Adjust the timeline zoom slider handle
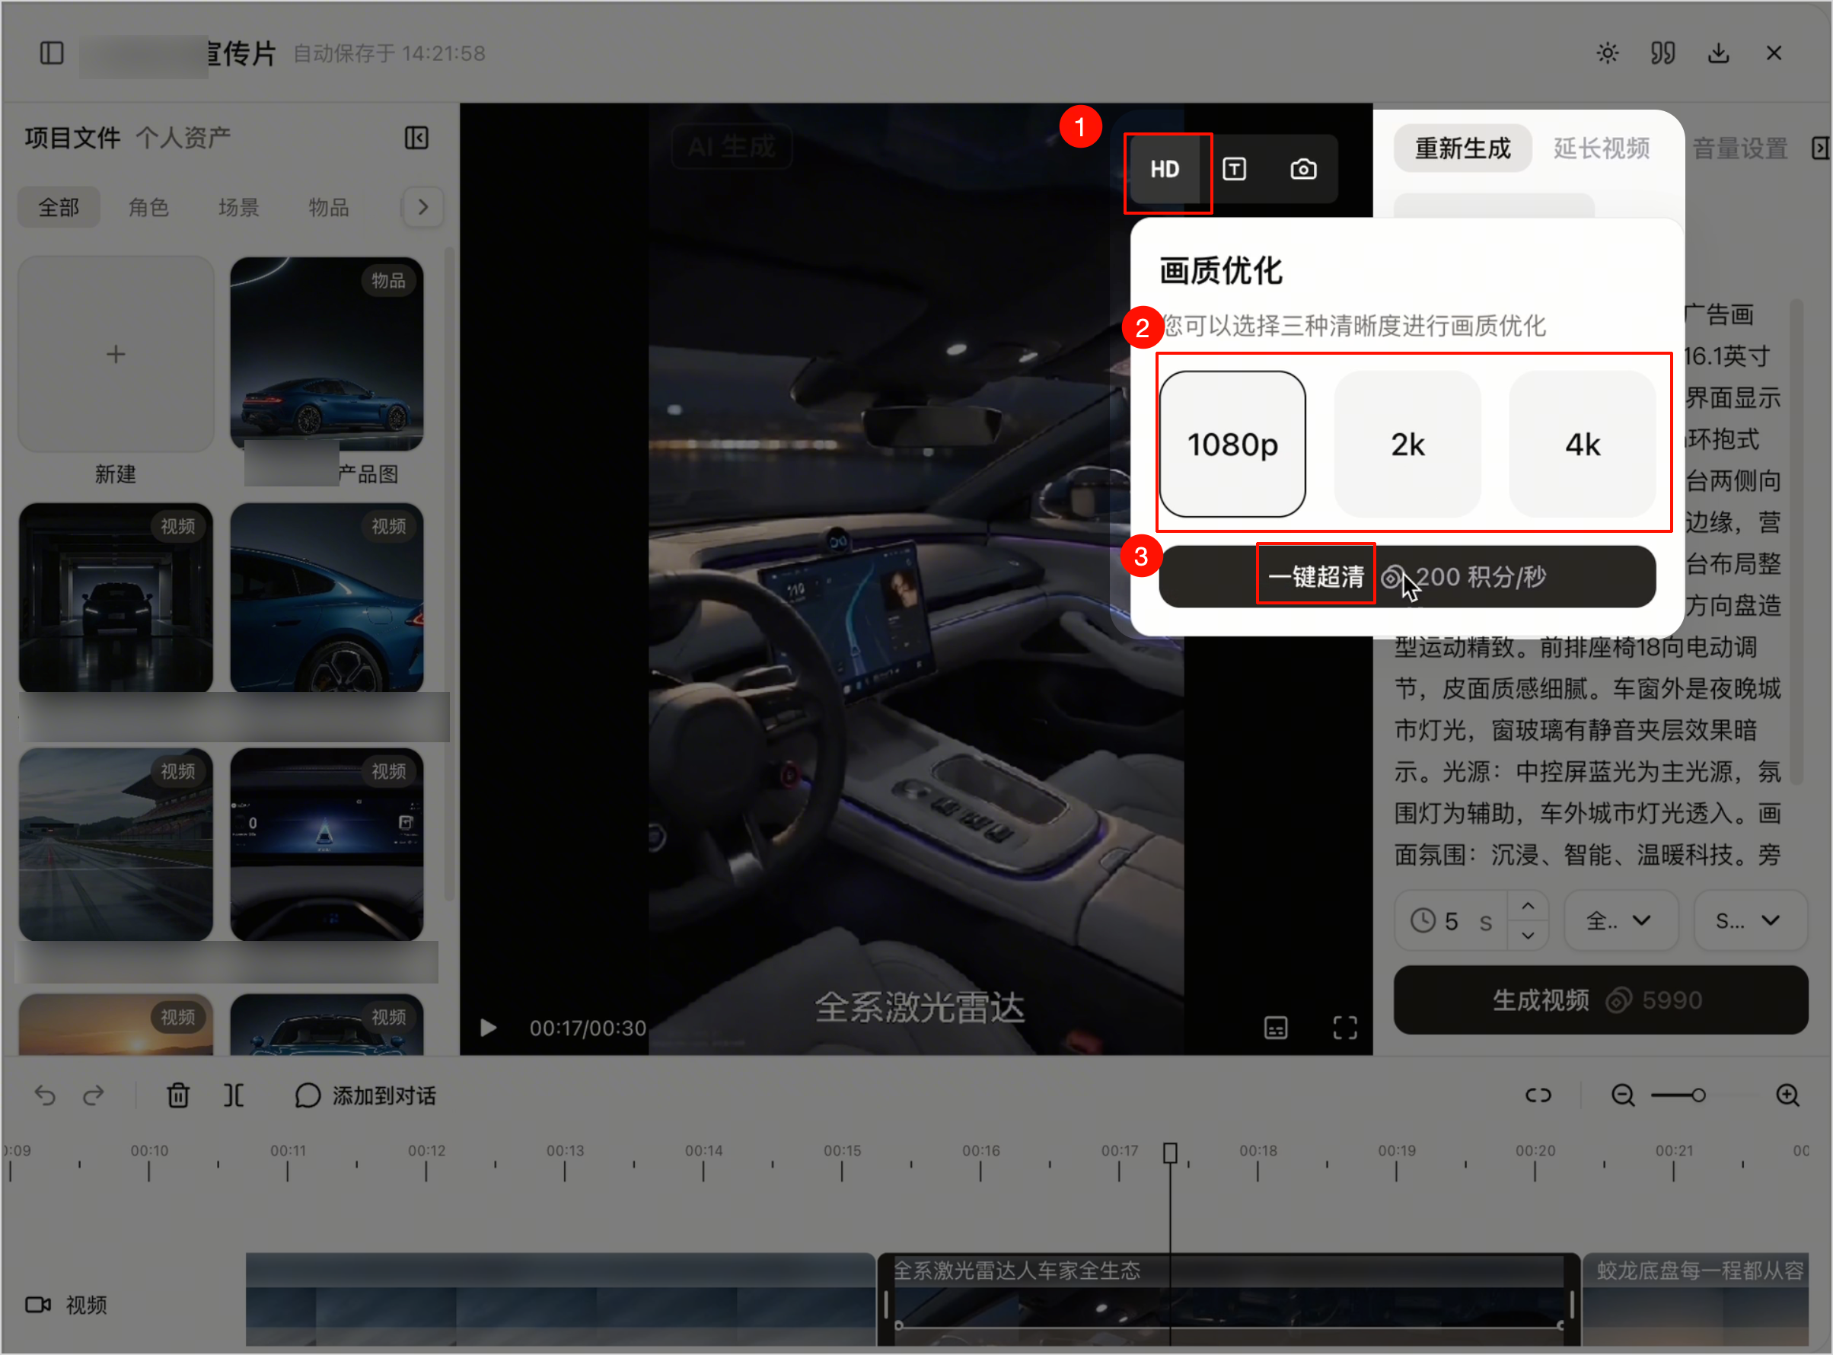The height and width of the screenshot is (1355, 1833). click(x=1698, y=1095)
